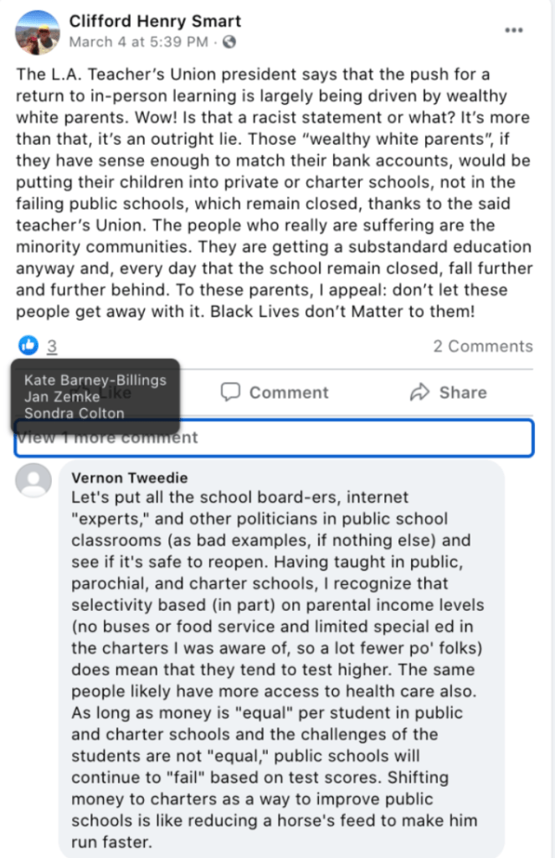Click the March 4 at 5:39 PM timestamp
Viewport: 555px width, 858px height.
tap(140, 41)
